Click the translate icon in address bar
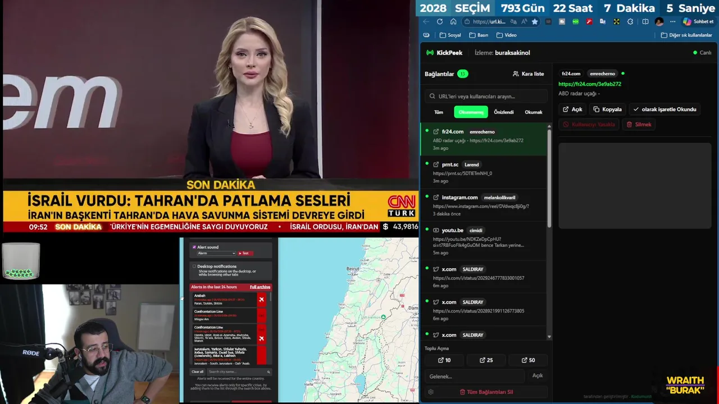Screen dimensions: 719x404 tap(513, 22)
